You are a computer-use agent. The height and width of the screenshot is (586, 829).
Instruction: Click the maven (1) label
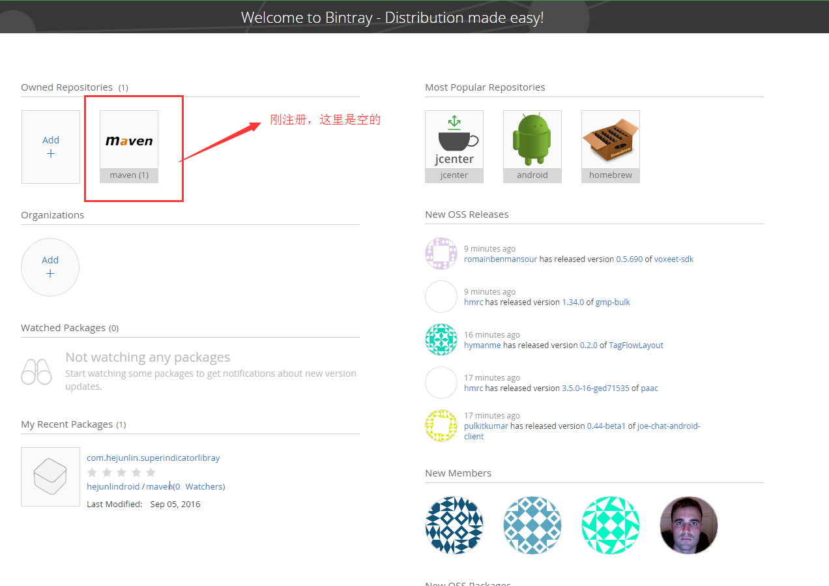click(129, 175)
